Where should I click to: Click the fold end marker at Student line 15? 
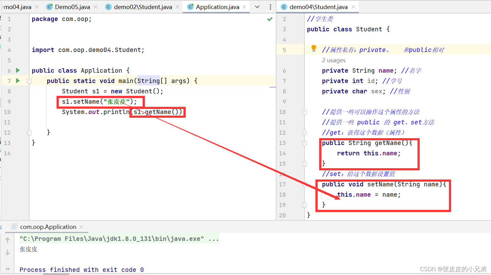304,163
